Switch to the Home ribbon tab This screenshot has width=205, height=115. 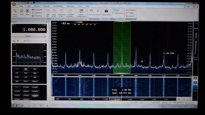click(21, 6)
